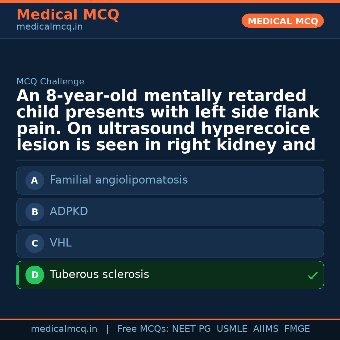Click the FMGE footer text
Image resolution: width=340 pixels, height=340 pixels.
tap(297, 329)
